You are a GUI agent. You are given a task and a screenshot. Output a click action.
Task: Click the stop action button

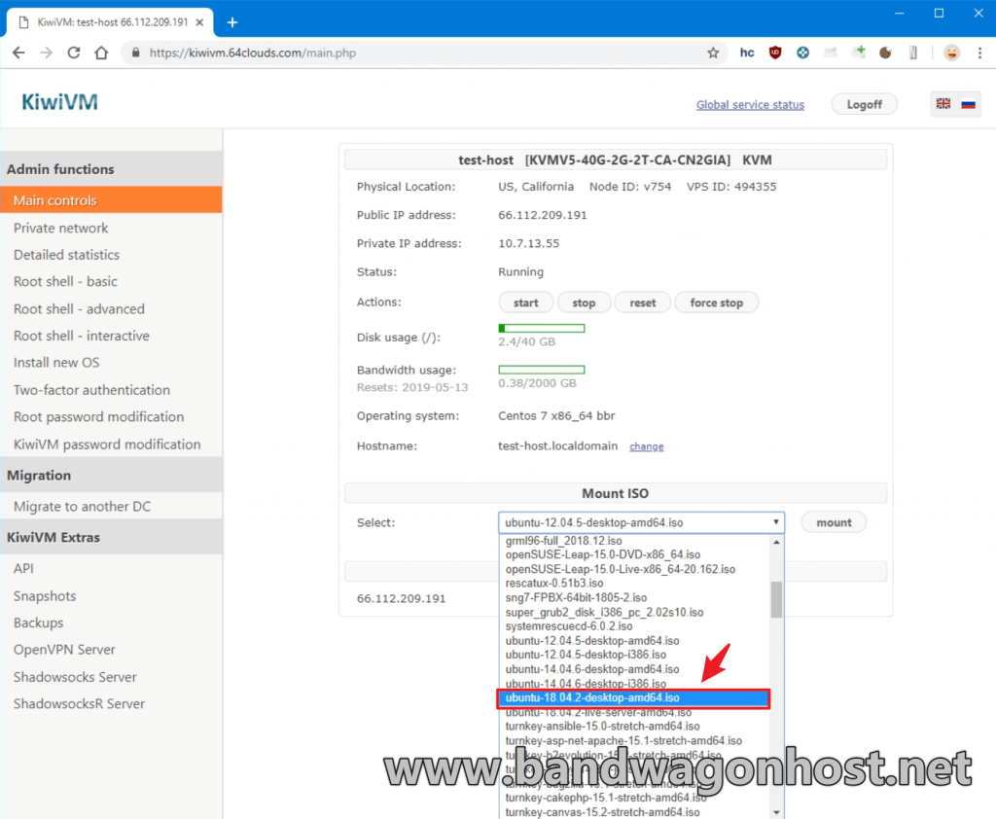point(584,303)
